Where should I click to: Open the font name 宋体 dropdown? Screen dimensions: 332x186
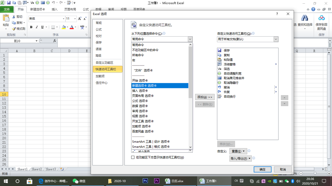click(63, 19)
